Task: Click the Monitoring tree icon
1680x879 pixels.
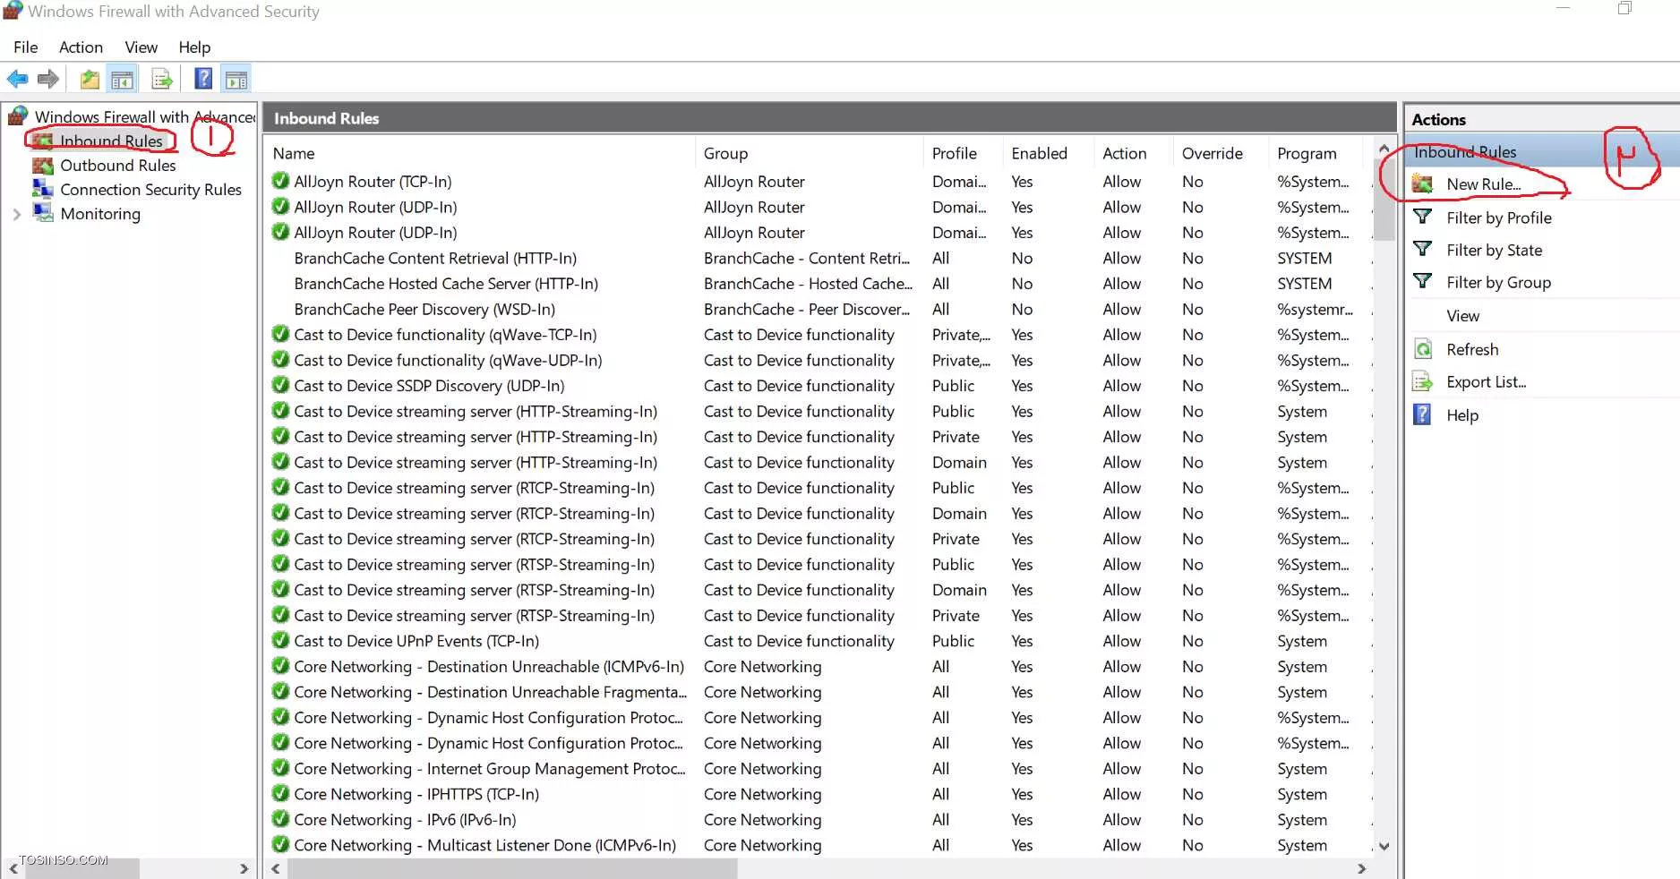Action: (x=43, y=213)
